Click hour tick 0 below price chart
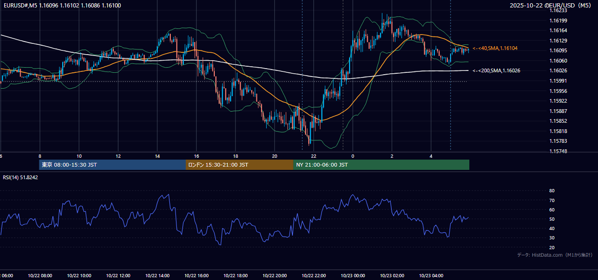Image resolution: width=598 pixels, height=280 pixels. [x=353, y=156]
